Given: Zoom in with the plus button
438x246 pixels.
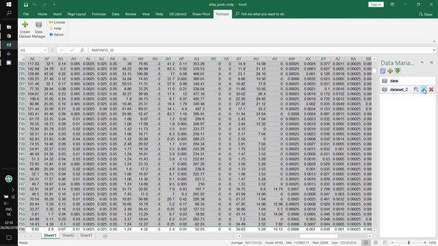Looking at the screenshot, I should coord(425,243).
